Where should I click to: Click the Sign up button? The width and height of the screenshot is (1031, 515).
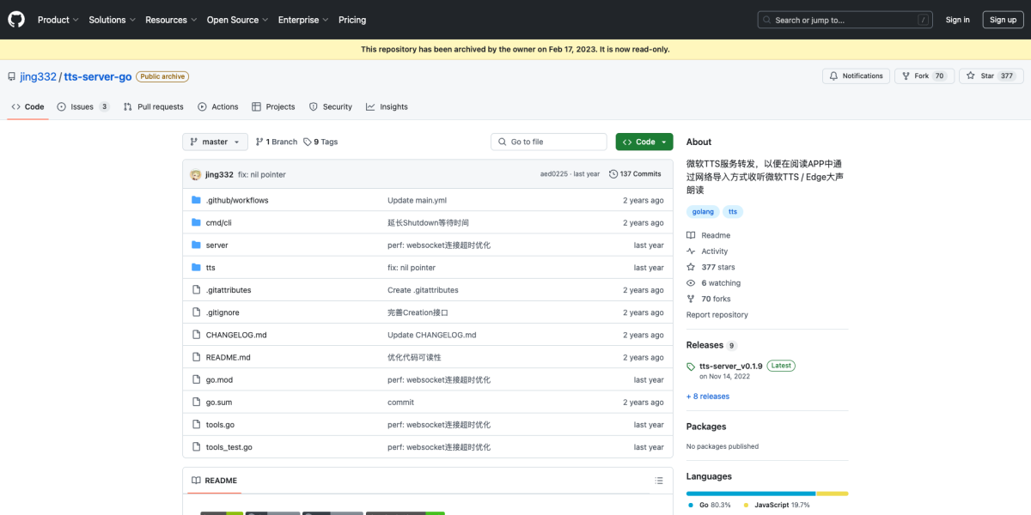click(1003, 19)
